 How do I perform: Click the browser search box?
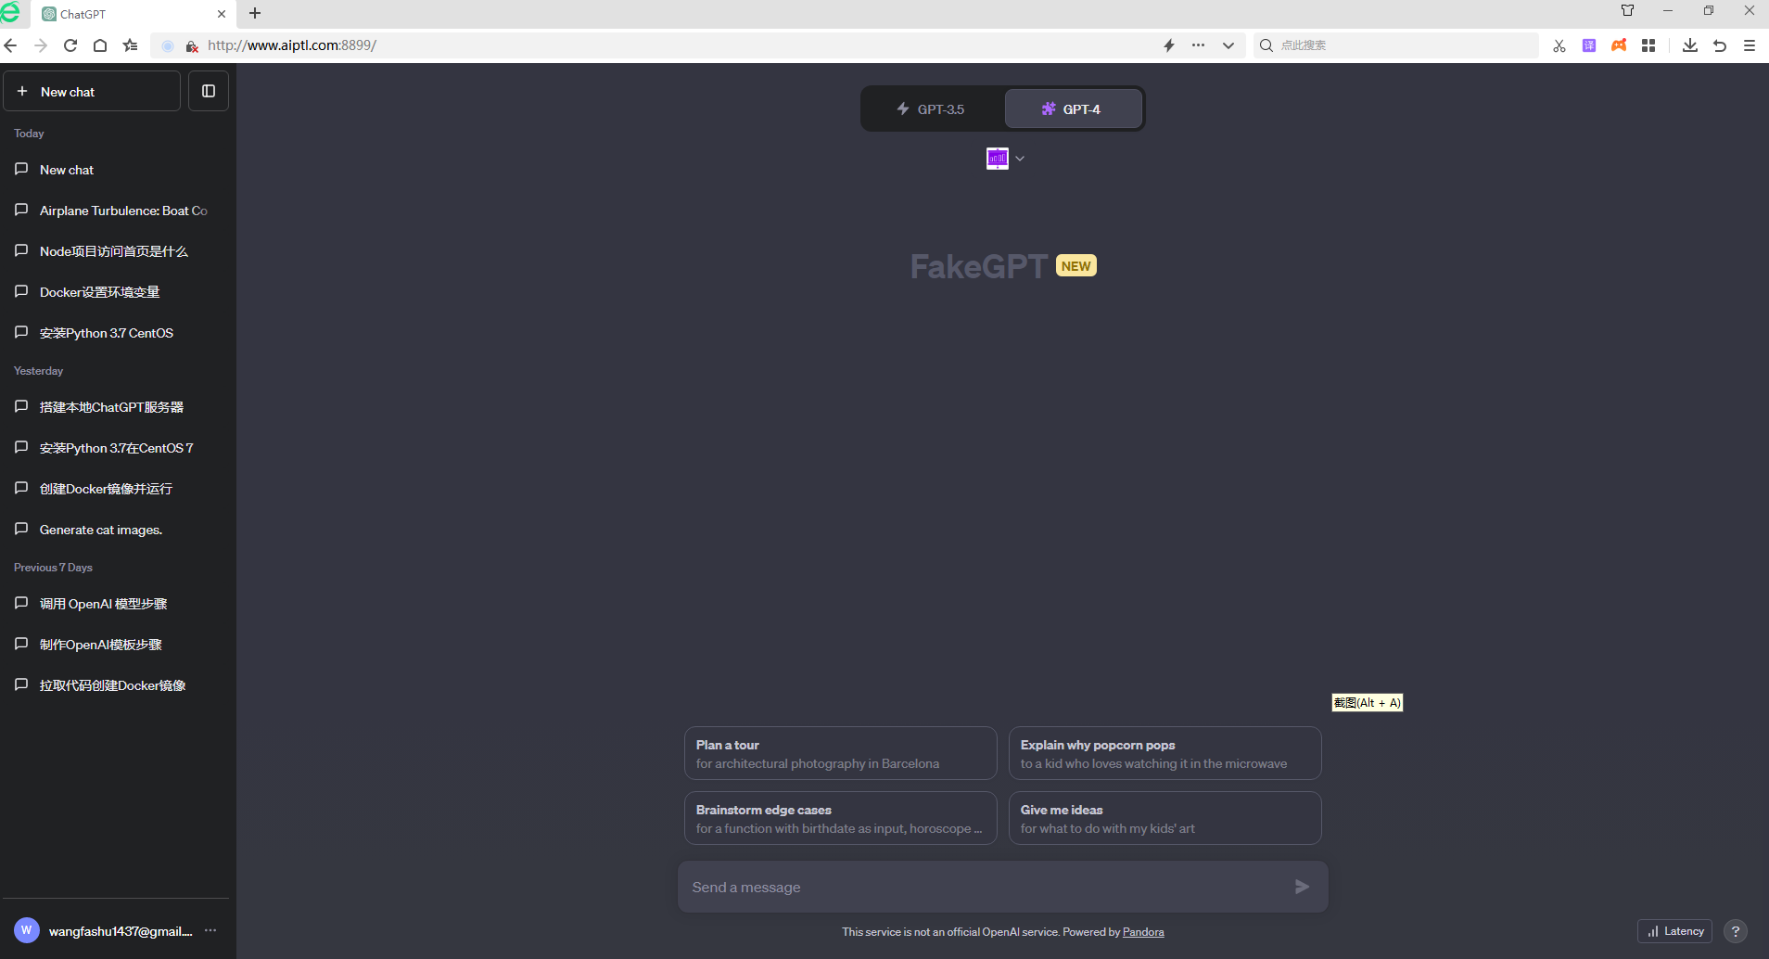tap(1396, 45)
